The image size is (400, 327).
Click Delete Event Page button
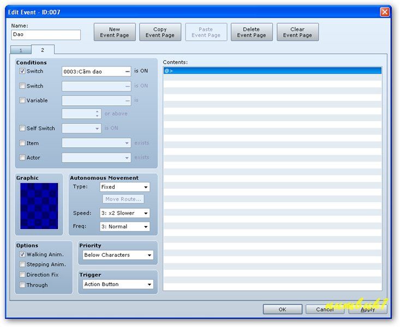pyautogui.click(x=252, y=32)
